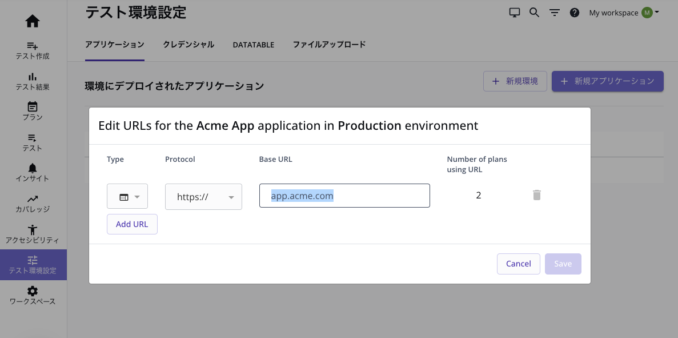Click the monitor icon in header

pyautogui.click(x=515, y=13)
